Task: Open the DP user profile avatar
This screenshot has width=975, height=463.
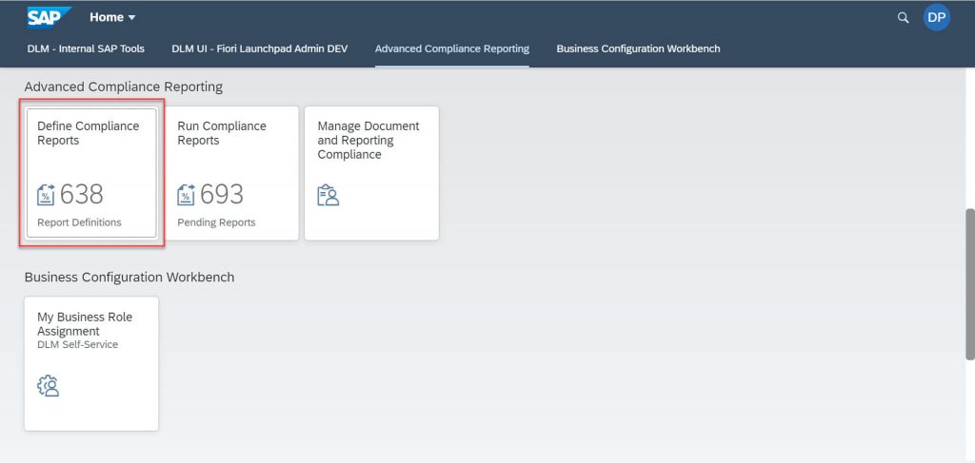Action: 937,17
